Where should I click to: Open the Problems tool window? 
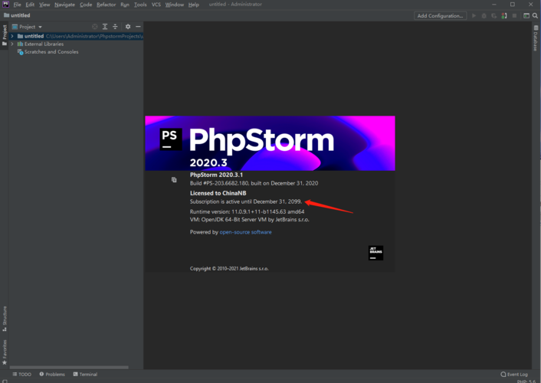point(52,375)
